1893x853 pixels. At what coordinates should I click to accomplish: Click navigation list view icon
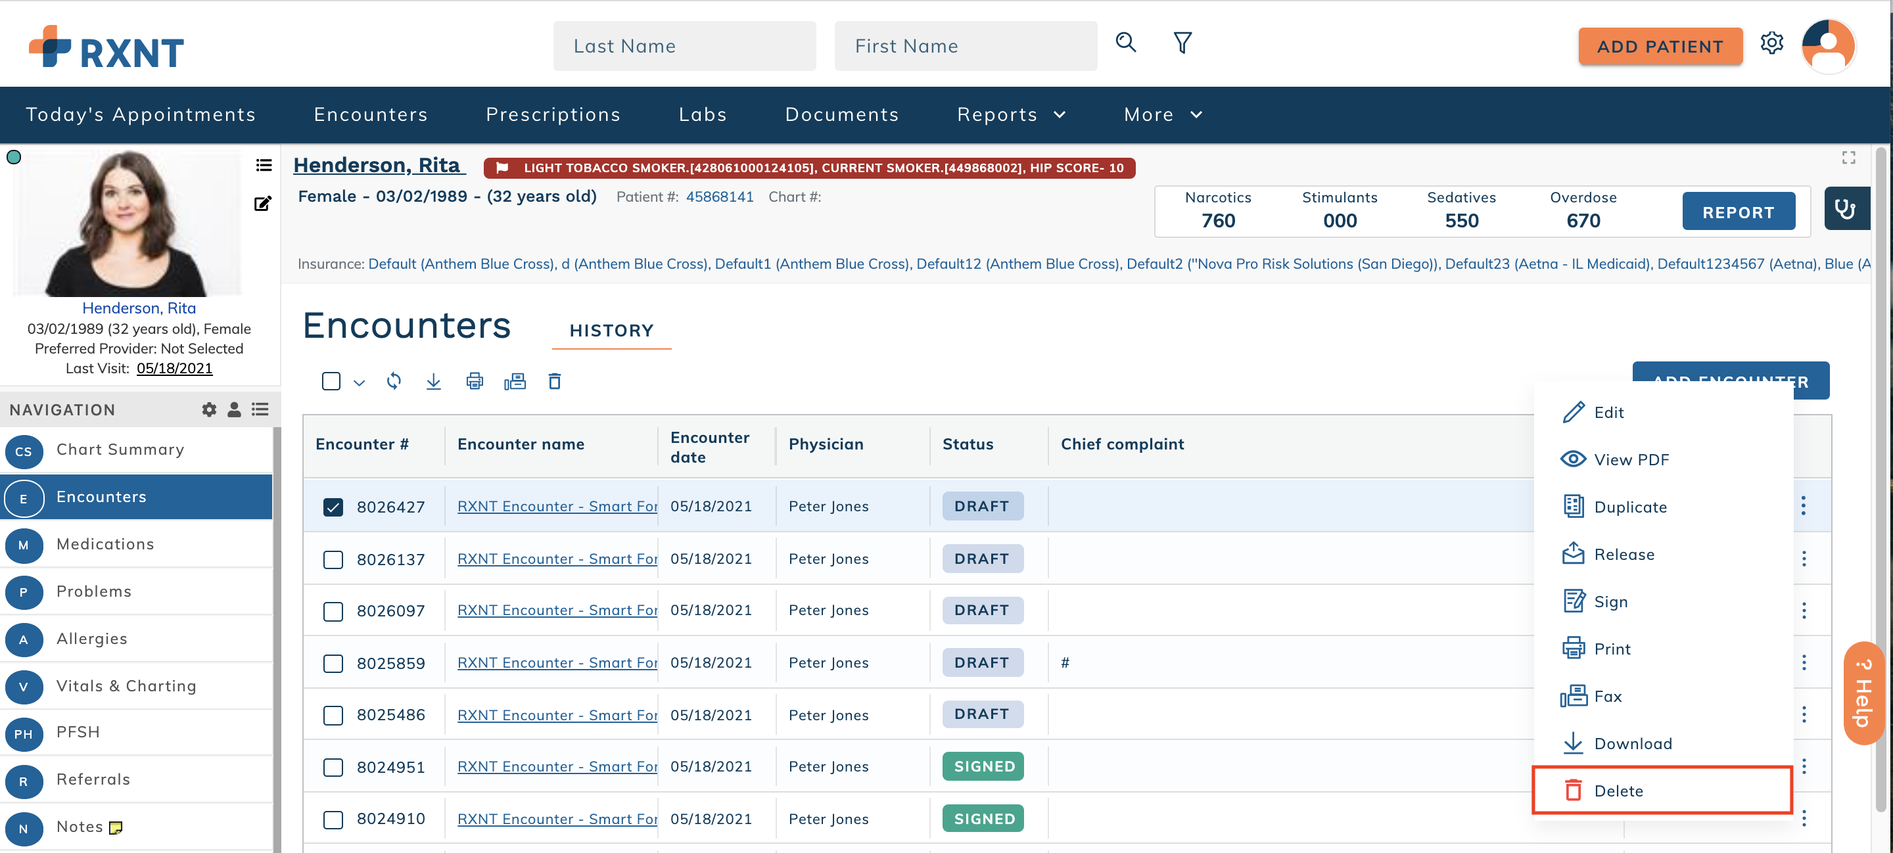tap(260, 409)
